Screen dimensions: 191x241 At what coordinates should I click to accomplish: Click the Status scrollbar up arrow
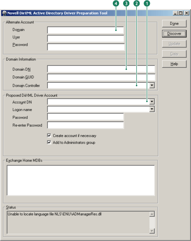152,214
